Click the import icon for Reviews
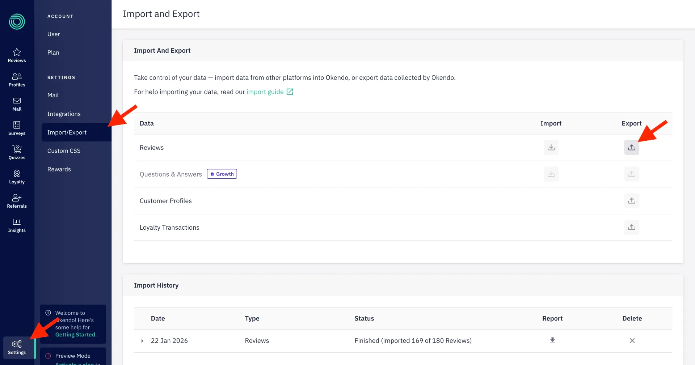This screenshot has height=365, width=695. tap(551, 148)
